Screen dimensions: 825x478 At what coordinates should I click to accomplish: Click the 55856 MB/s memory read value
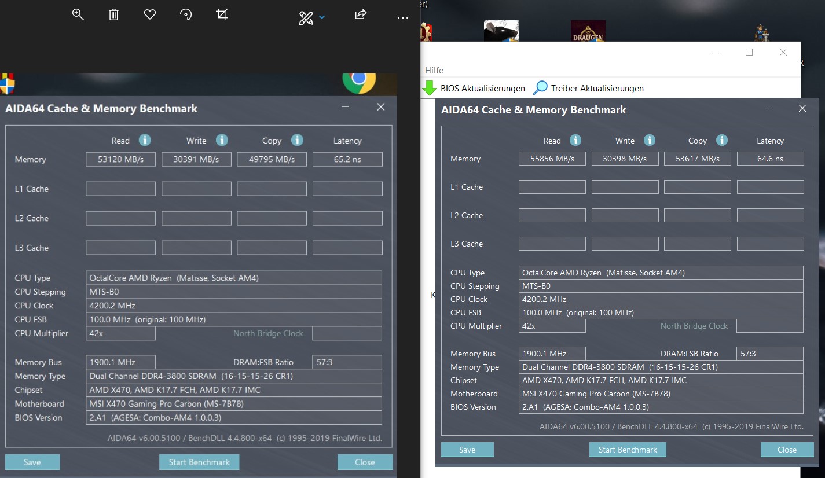[x=552, y=159]
